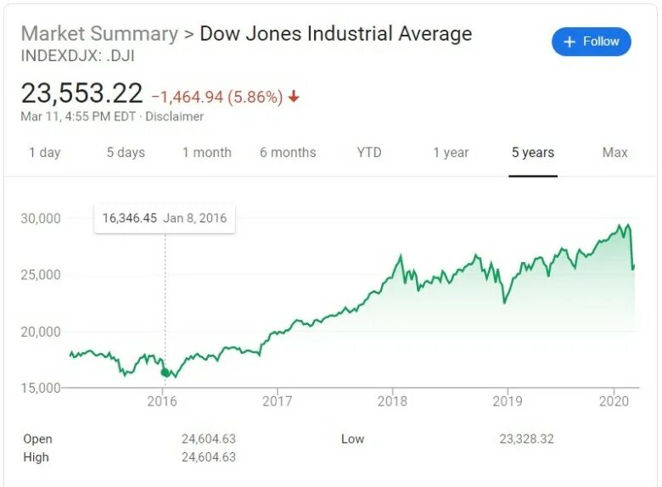Select the 1 day tab
The image size is (662, 487).
click(45, 153)
